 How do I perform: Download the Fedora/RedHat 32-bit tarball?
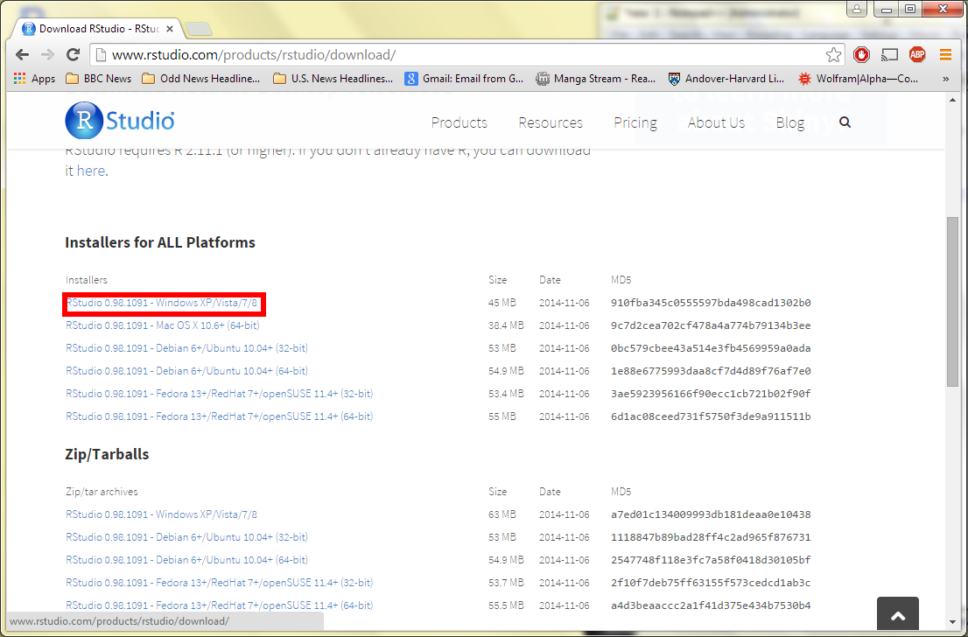[219, 583]
